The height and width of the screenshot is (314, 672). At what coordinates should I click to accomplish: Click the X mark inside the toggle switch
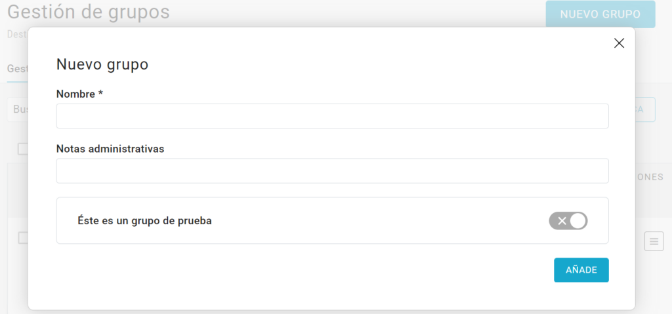(562, 221)
